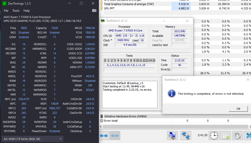Open the Tools menu in ZenTimings

pos(16,10)
